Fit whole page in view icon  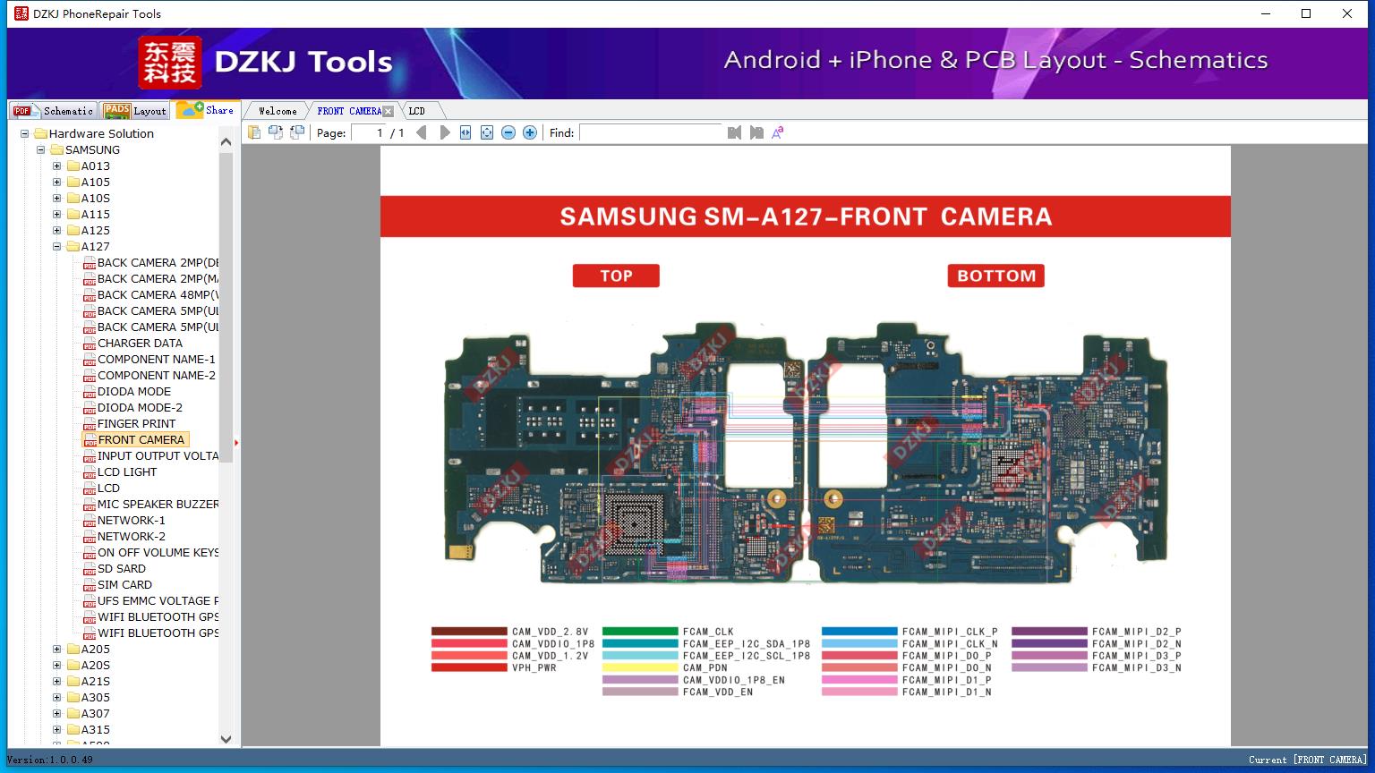(487, 132)
